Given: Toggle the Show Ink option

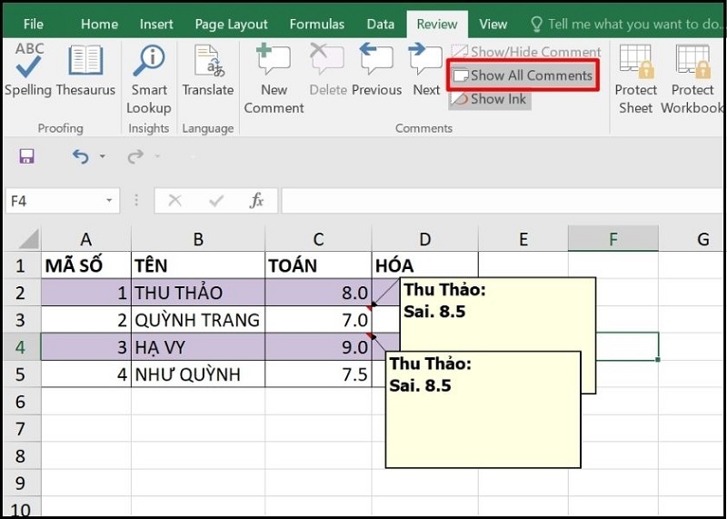Looking at the screenshot, I should click(x=490, y=99).
